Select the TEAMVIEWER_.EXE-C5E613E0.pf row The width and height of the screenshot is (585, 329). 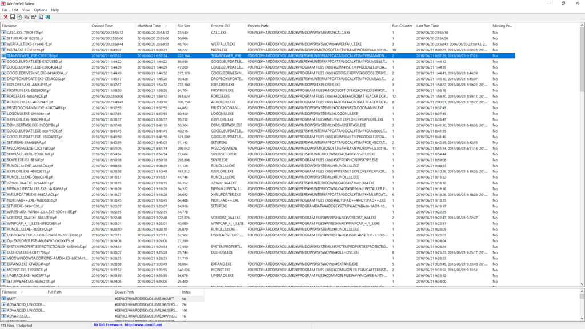(258, 55)
